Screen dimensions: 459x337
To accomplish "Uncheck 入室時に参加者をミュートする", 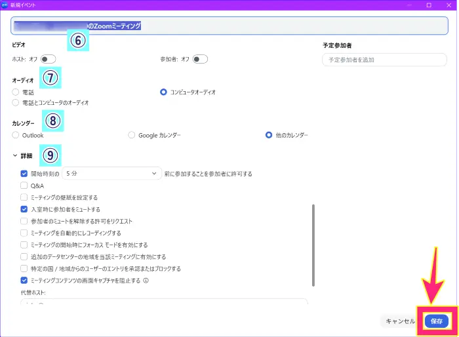I will point(24,209).
